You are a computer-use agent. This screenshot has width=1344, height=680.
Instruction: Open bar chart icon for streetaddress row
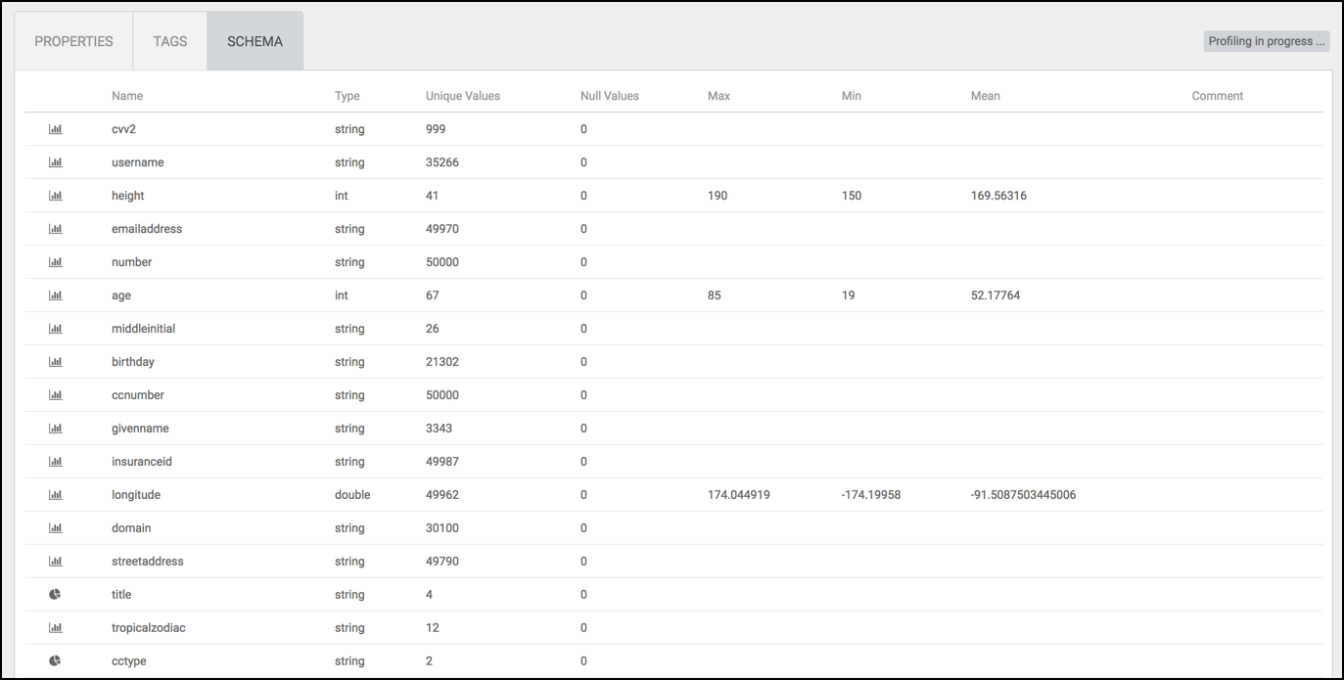point(56,562)
